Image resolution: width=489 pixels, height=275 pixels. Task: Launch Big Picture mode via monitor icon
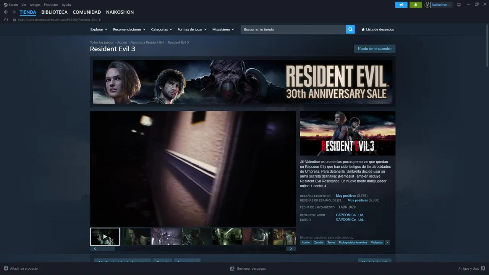(459, 5)
